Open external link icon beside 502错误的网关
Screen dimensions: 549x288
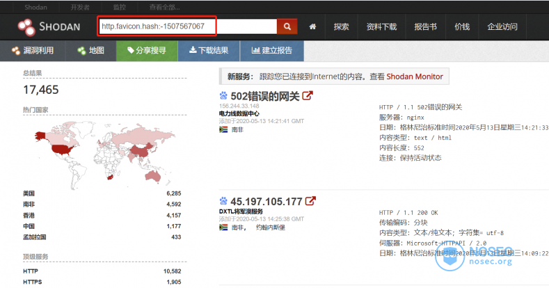(308, 95)
